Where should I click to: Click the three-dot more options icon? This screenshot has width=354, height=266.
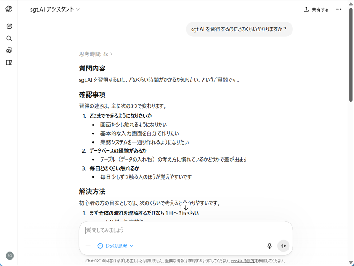tap(339, 9)
